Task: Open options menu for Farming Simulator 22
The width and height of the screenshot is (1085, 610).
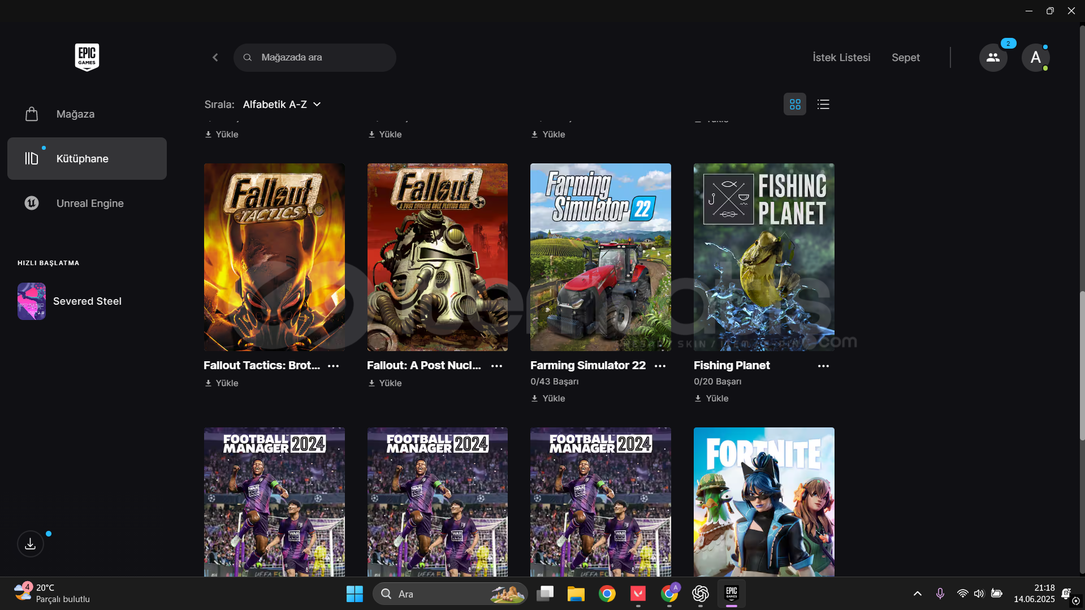Action: 660,366
